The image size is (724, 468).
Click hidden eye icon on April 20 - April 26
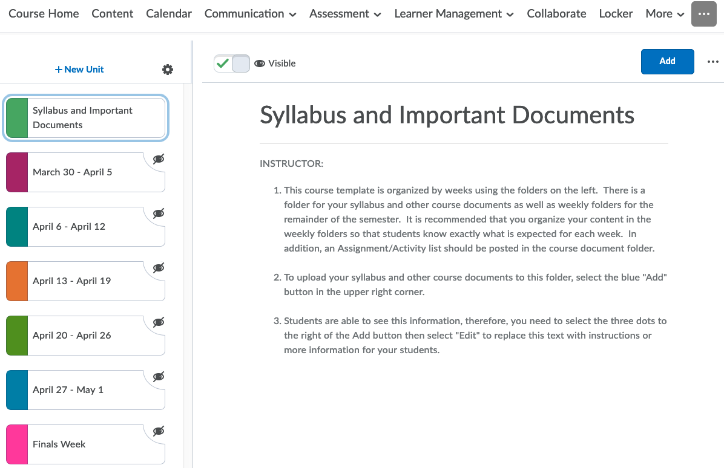click(x=159, y=322)
